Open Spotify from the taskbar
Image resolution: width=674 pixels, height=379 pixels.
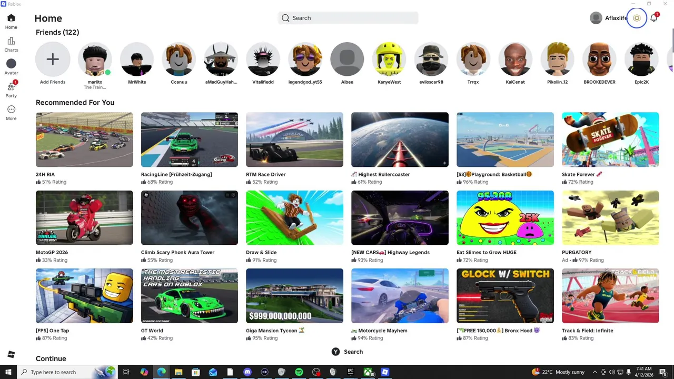point(299,372)
